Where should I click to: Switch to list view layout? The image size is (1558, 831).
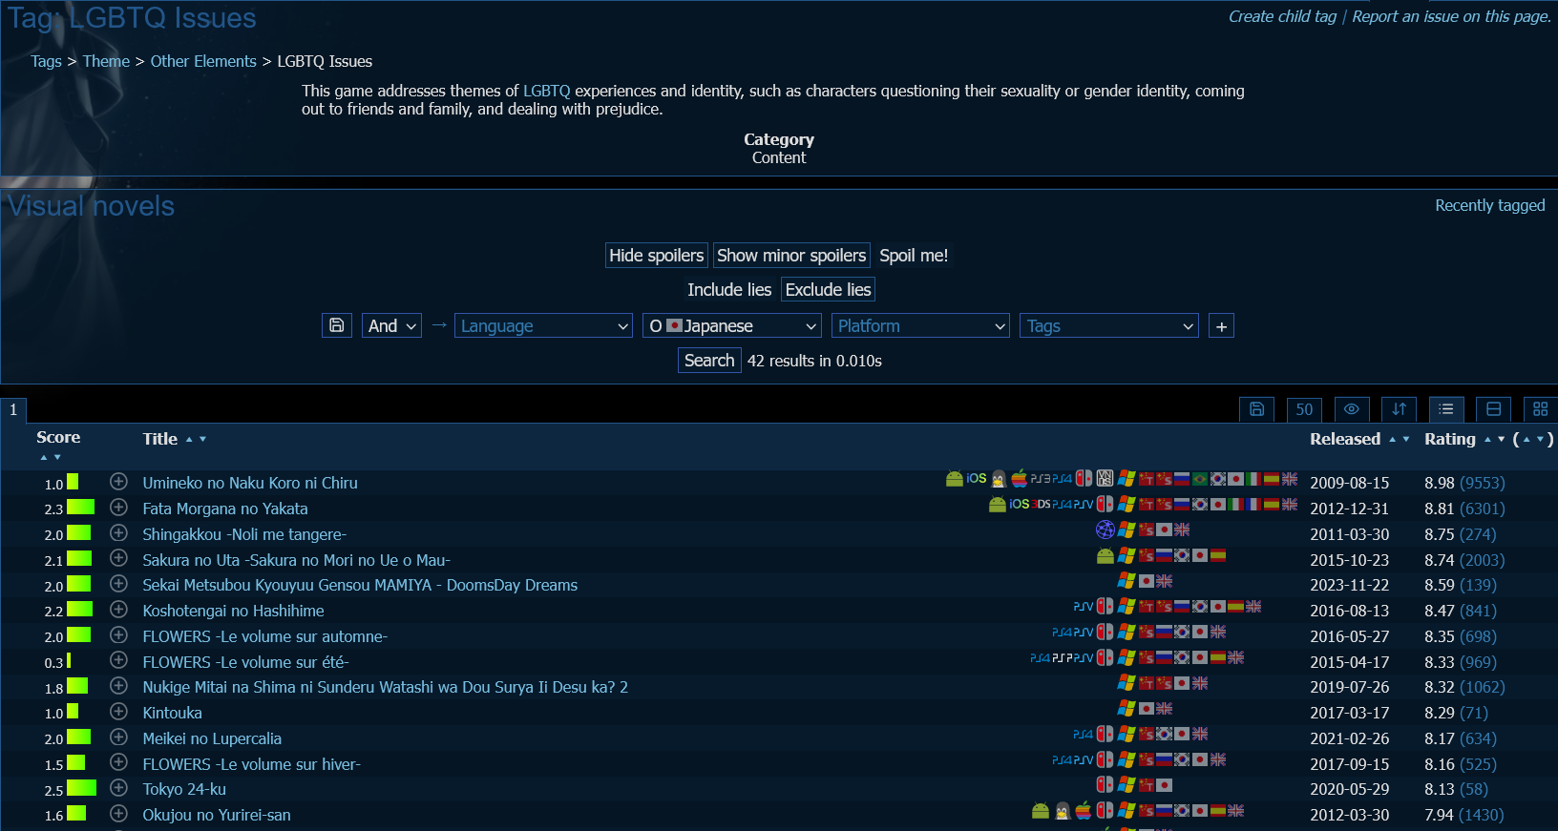coord(1446,409)
